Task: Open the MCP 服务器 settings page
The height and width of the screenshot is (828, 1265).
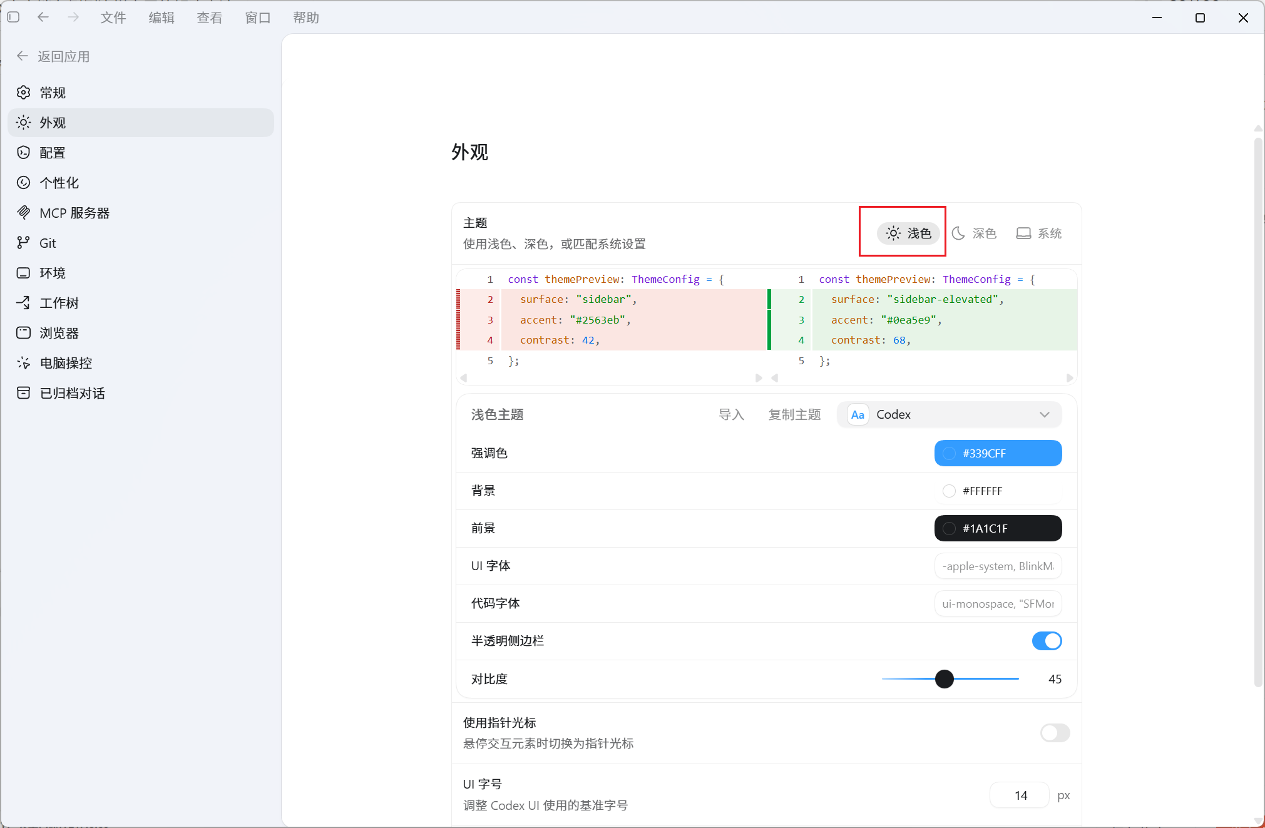Action: [141, 213]
